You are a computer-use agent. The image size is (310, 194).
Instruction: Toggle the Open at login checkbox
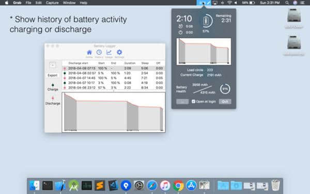(x=193, y=101)
